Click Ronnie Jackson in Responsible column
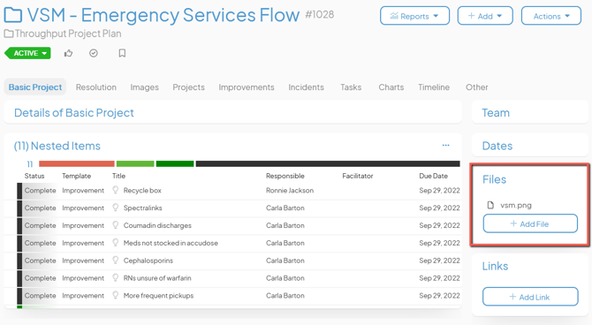This screenshot has width=592, height=325. tap(290, 190)
